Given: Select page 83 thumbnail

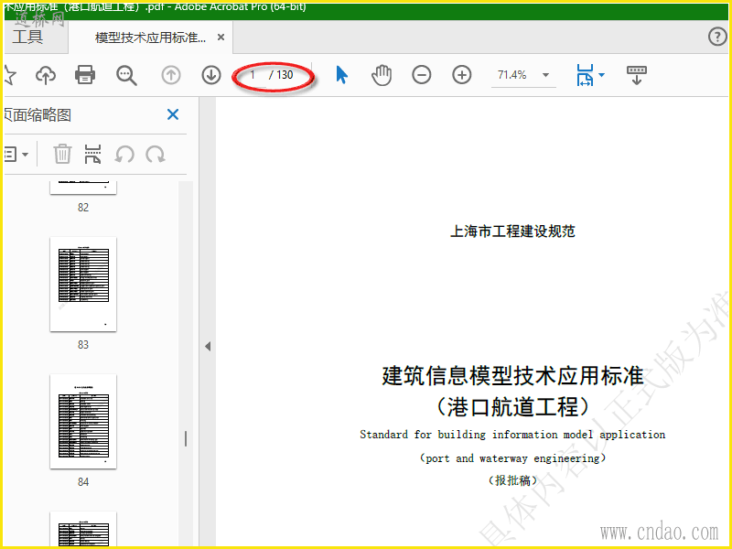Looking at the screenshot, I should click(83, 285).
